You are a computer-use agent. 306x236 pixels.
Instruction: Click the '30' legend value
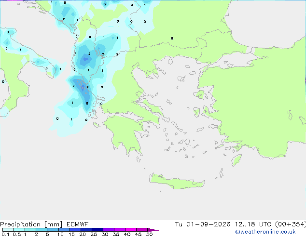coord(105,234)
